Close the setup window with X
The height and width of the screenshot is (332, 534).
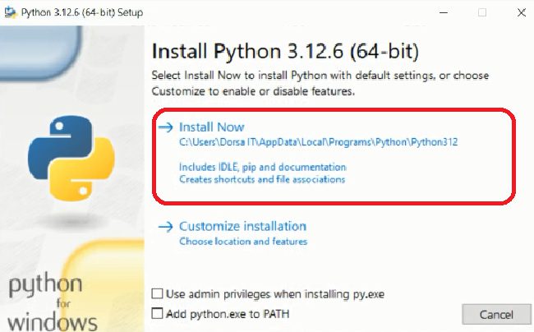[522, 12]
